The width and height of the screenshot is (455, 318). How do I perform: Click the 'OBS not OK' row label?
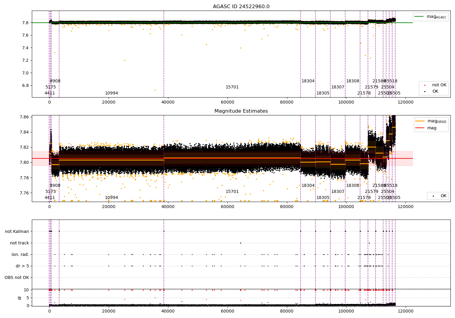click(17, 277)
